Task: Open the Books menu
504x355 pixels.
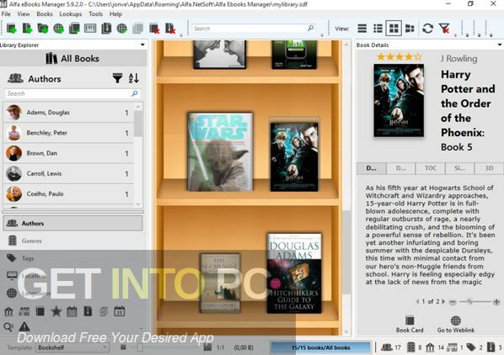Action: pyautogui.click(x=45, y=14)
